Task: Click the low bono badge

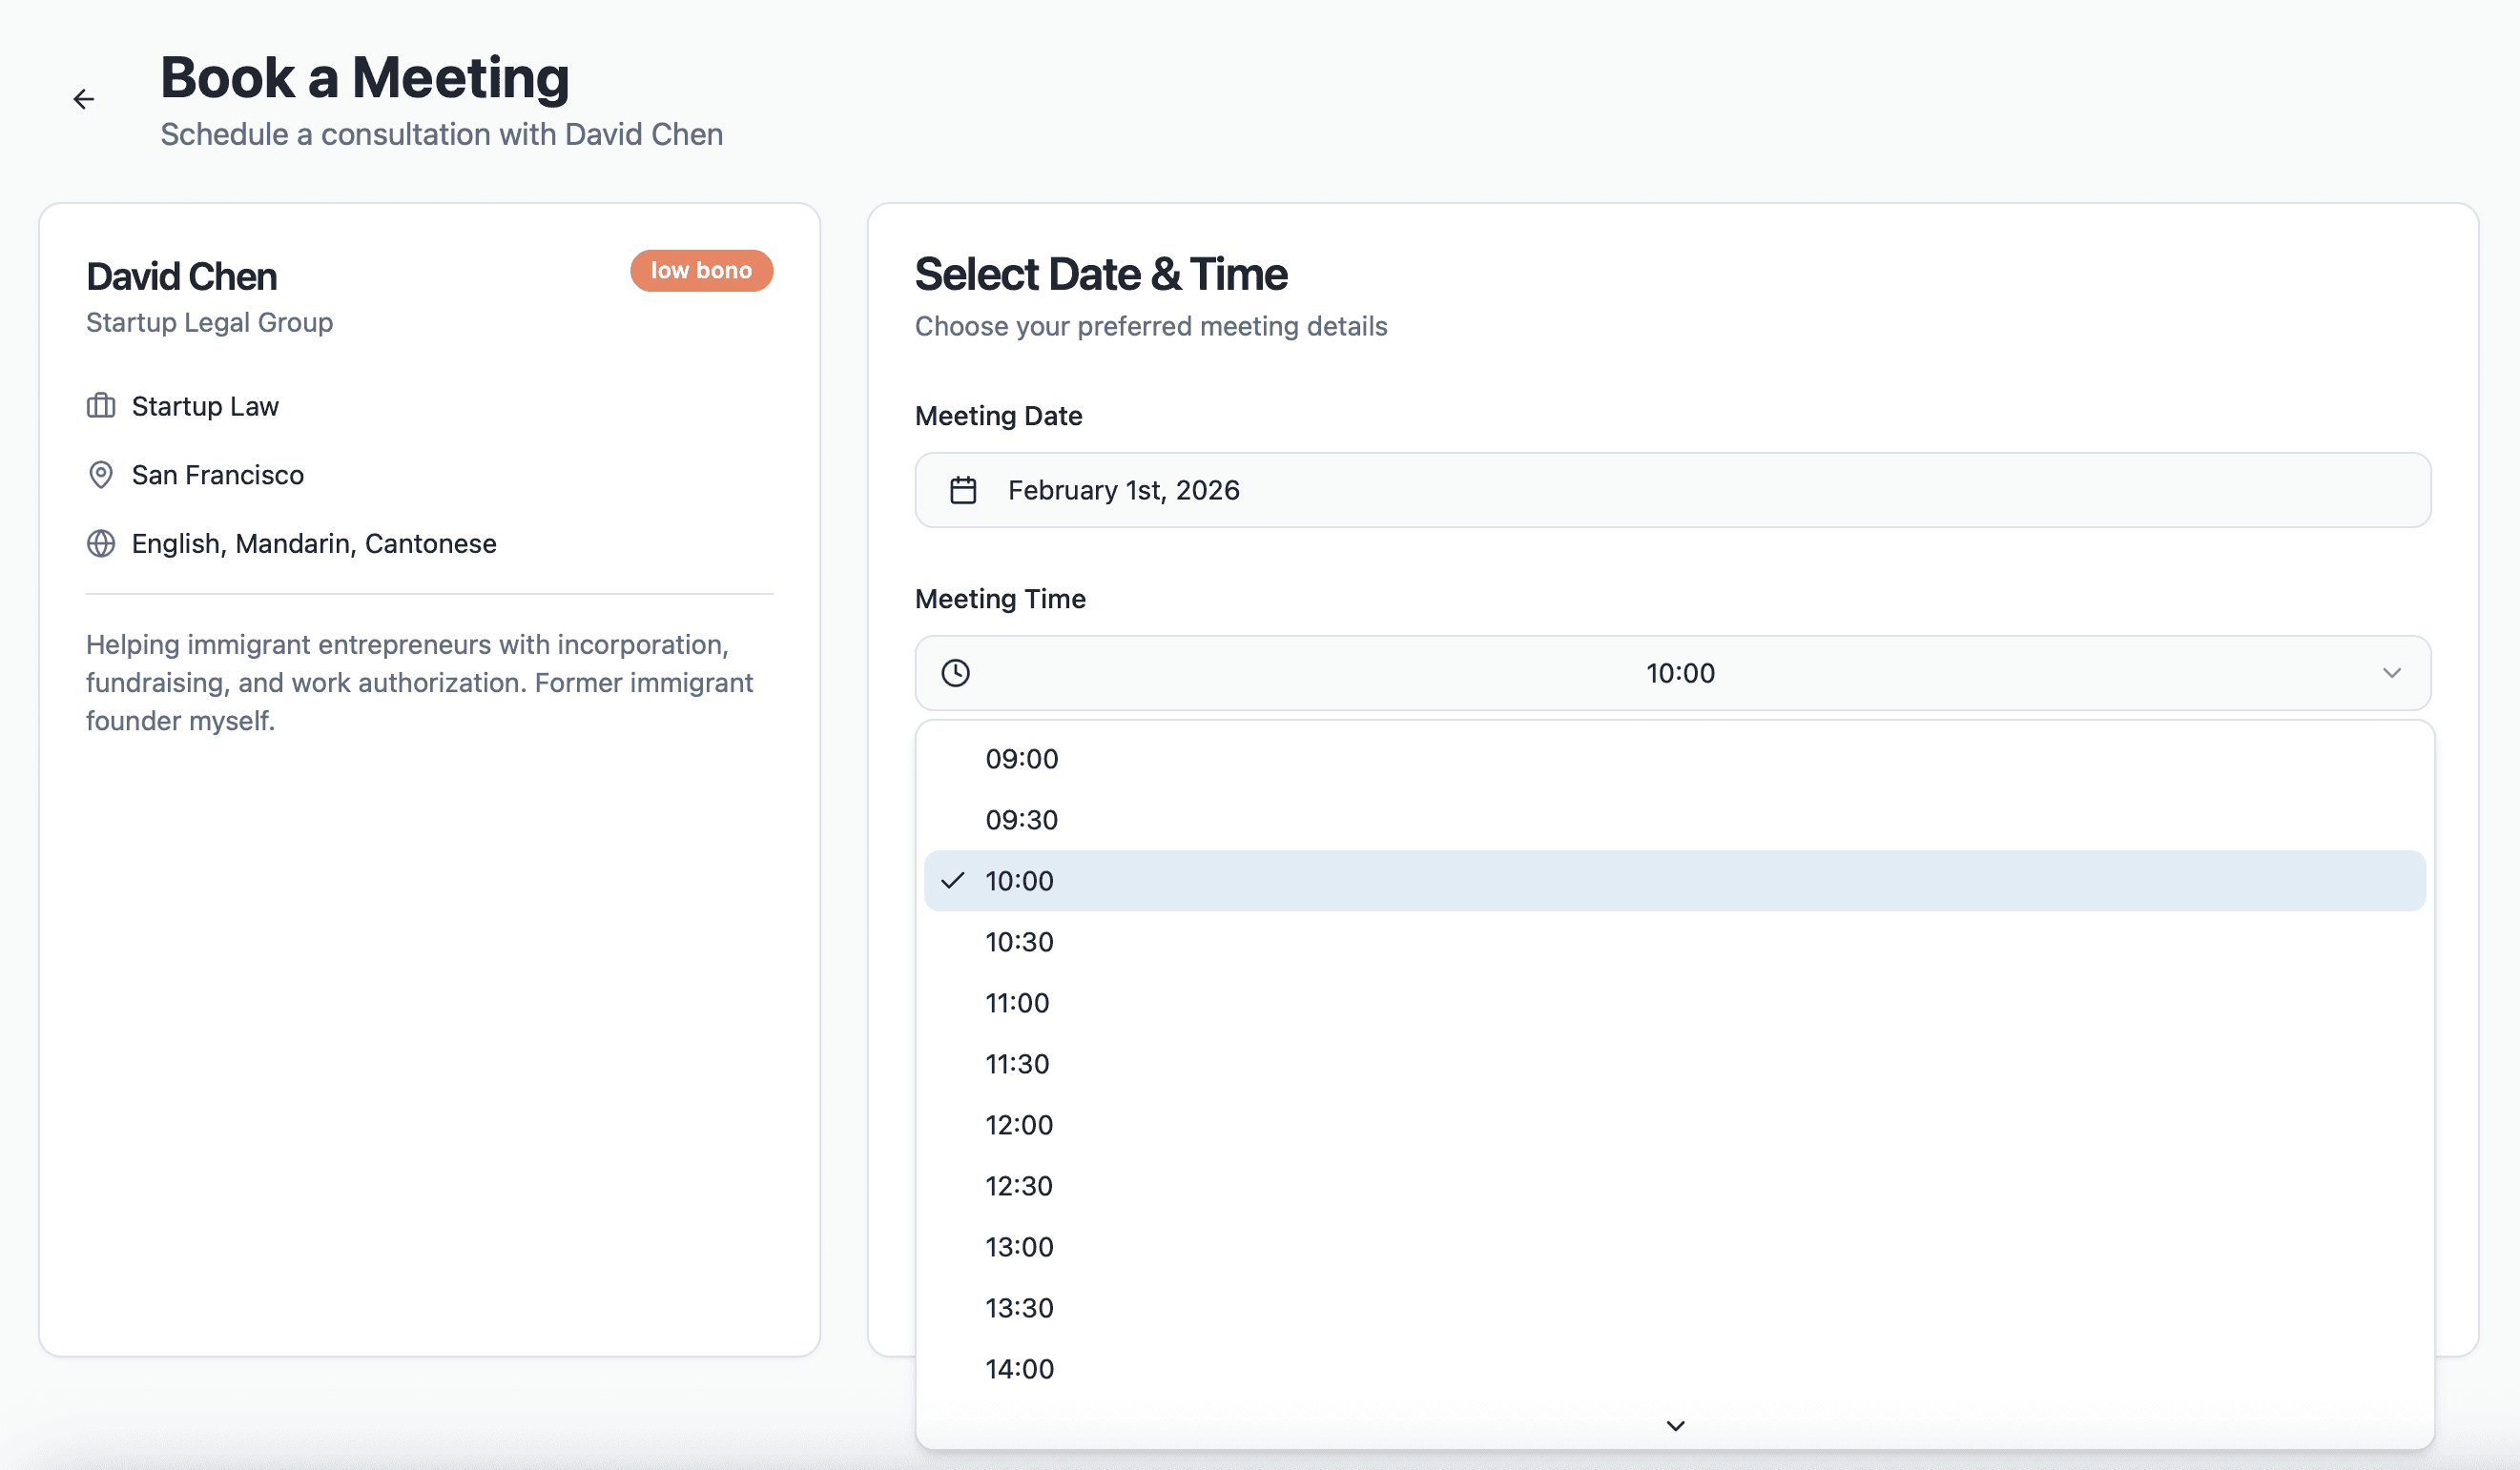Action: point(700,270)
